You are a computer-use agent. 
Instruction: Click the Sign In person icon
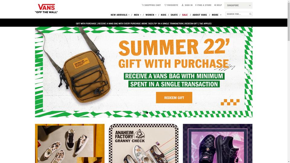[x=182, y=5]
